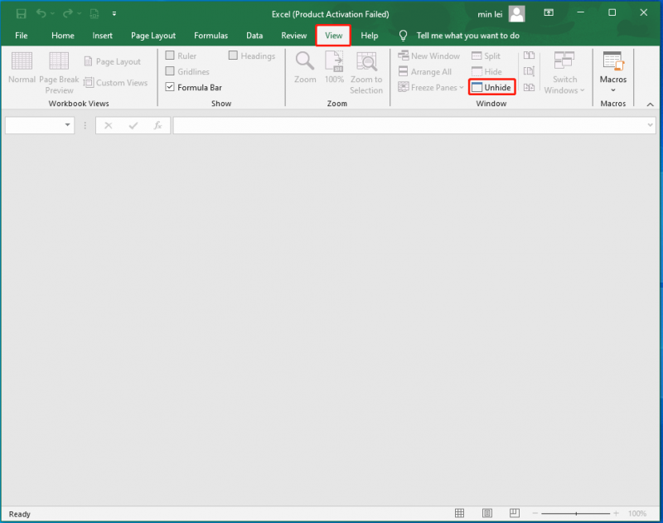Click the Save icon in the title bar
The height and width of the screenshot is (523, 663).
tap(22, 14)
